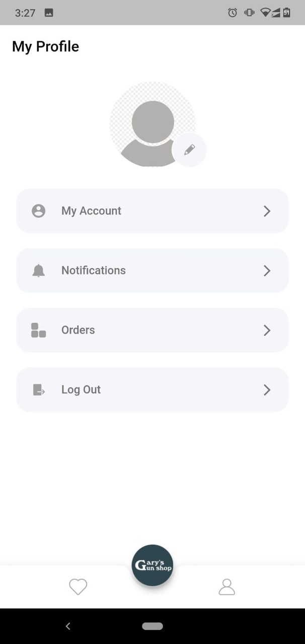Tap the Notifications bell icon
The width and height of the screenshot is (305, 644).
pos(38,271)
